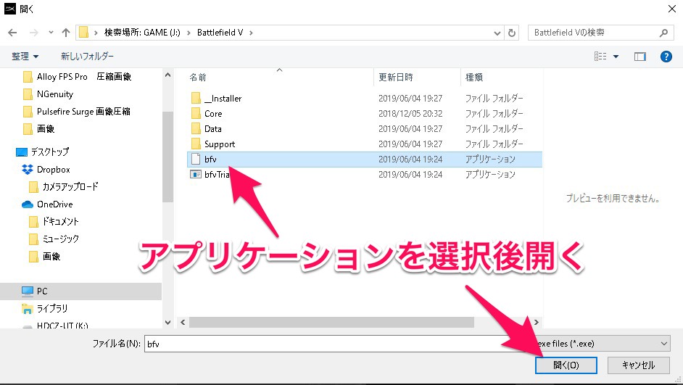
Task: Open recent locations dropdown arrow
Action: 51,33
